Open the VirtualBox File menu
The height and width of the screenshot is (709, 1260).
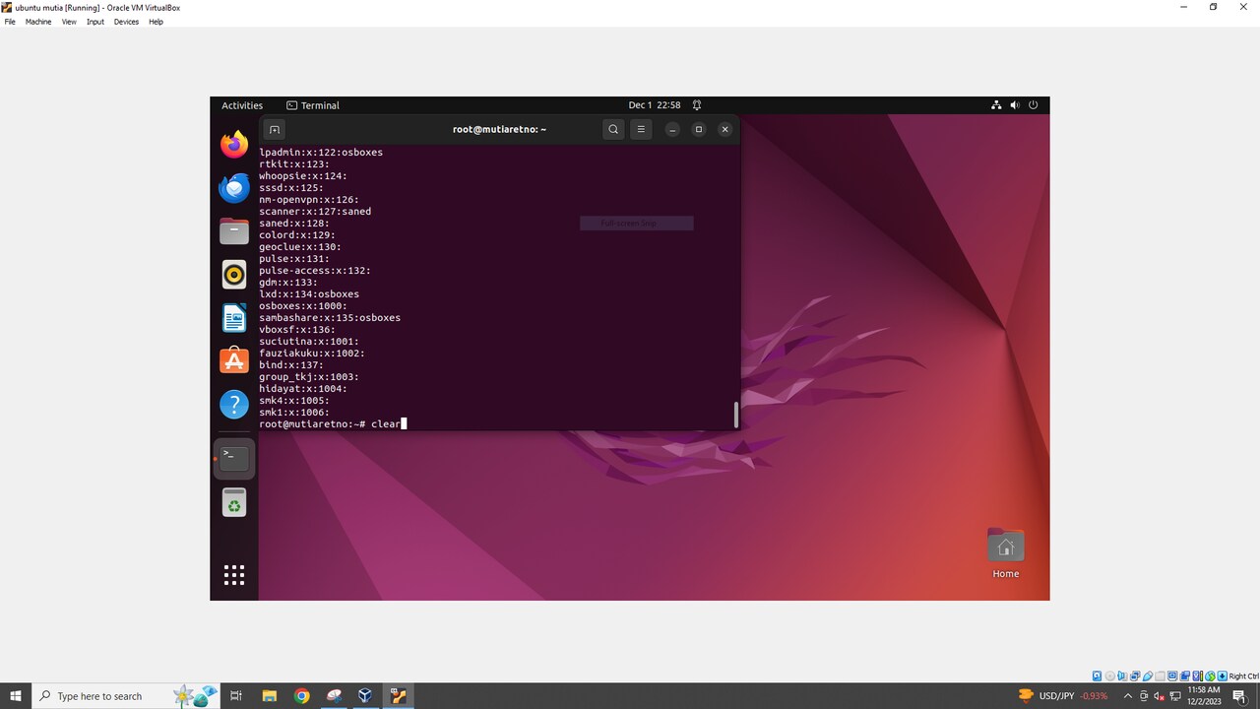click(10, 22)
